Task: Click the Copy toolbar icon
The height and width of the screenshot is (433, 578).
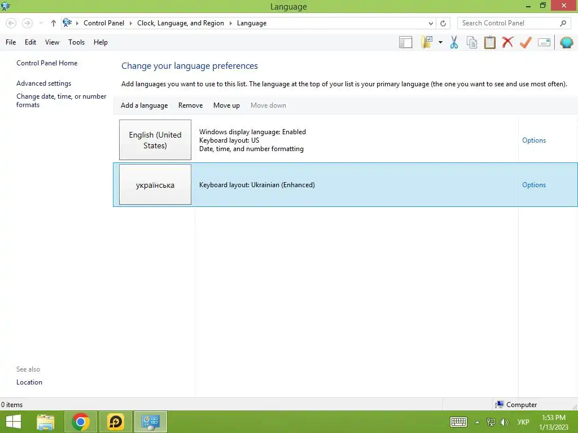Action: (472, 42)
